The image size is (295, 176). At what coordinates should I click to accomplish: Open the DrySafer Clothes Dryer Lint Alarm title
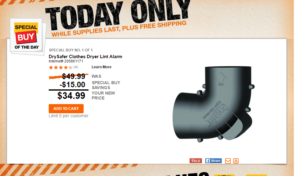(x=85, y=57)
